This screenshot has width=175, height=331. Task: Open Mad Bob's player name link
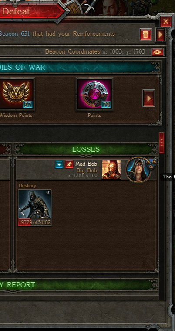(86, 164)
